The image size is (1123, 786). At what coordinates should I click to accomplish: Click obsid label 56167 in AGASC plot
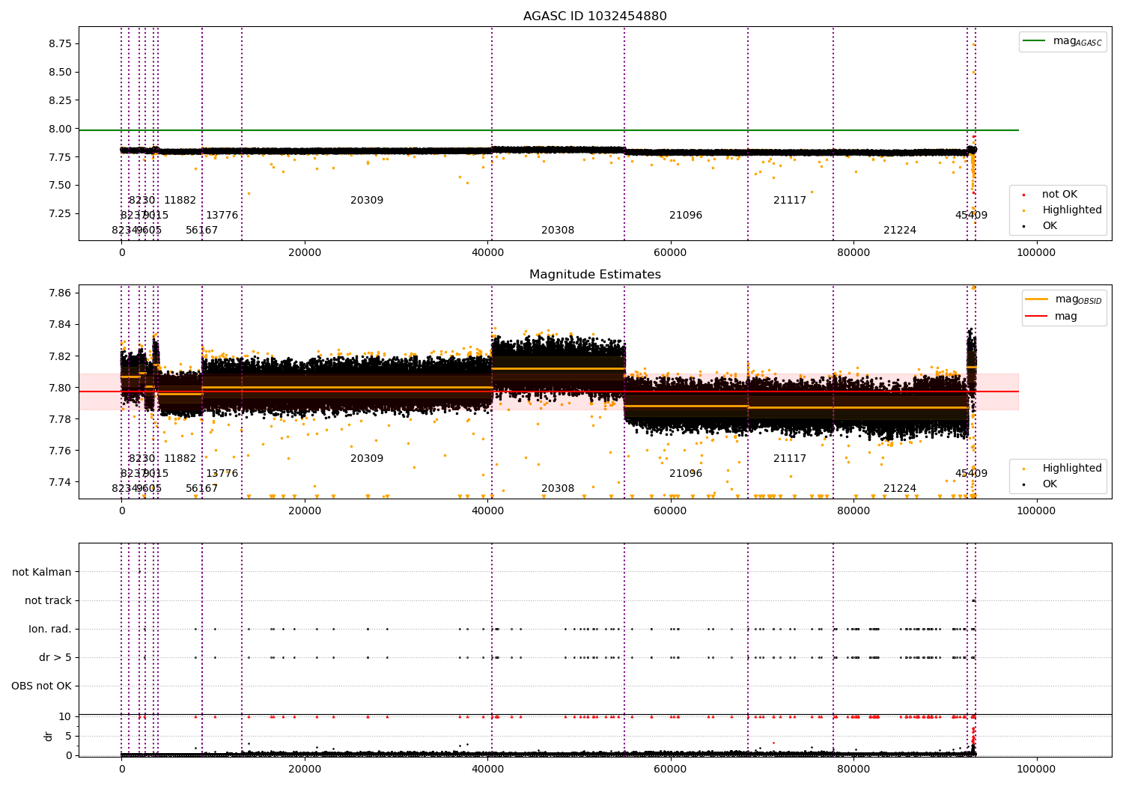point(201,231)
